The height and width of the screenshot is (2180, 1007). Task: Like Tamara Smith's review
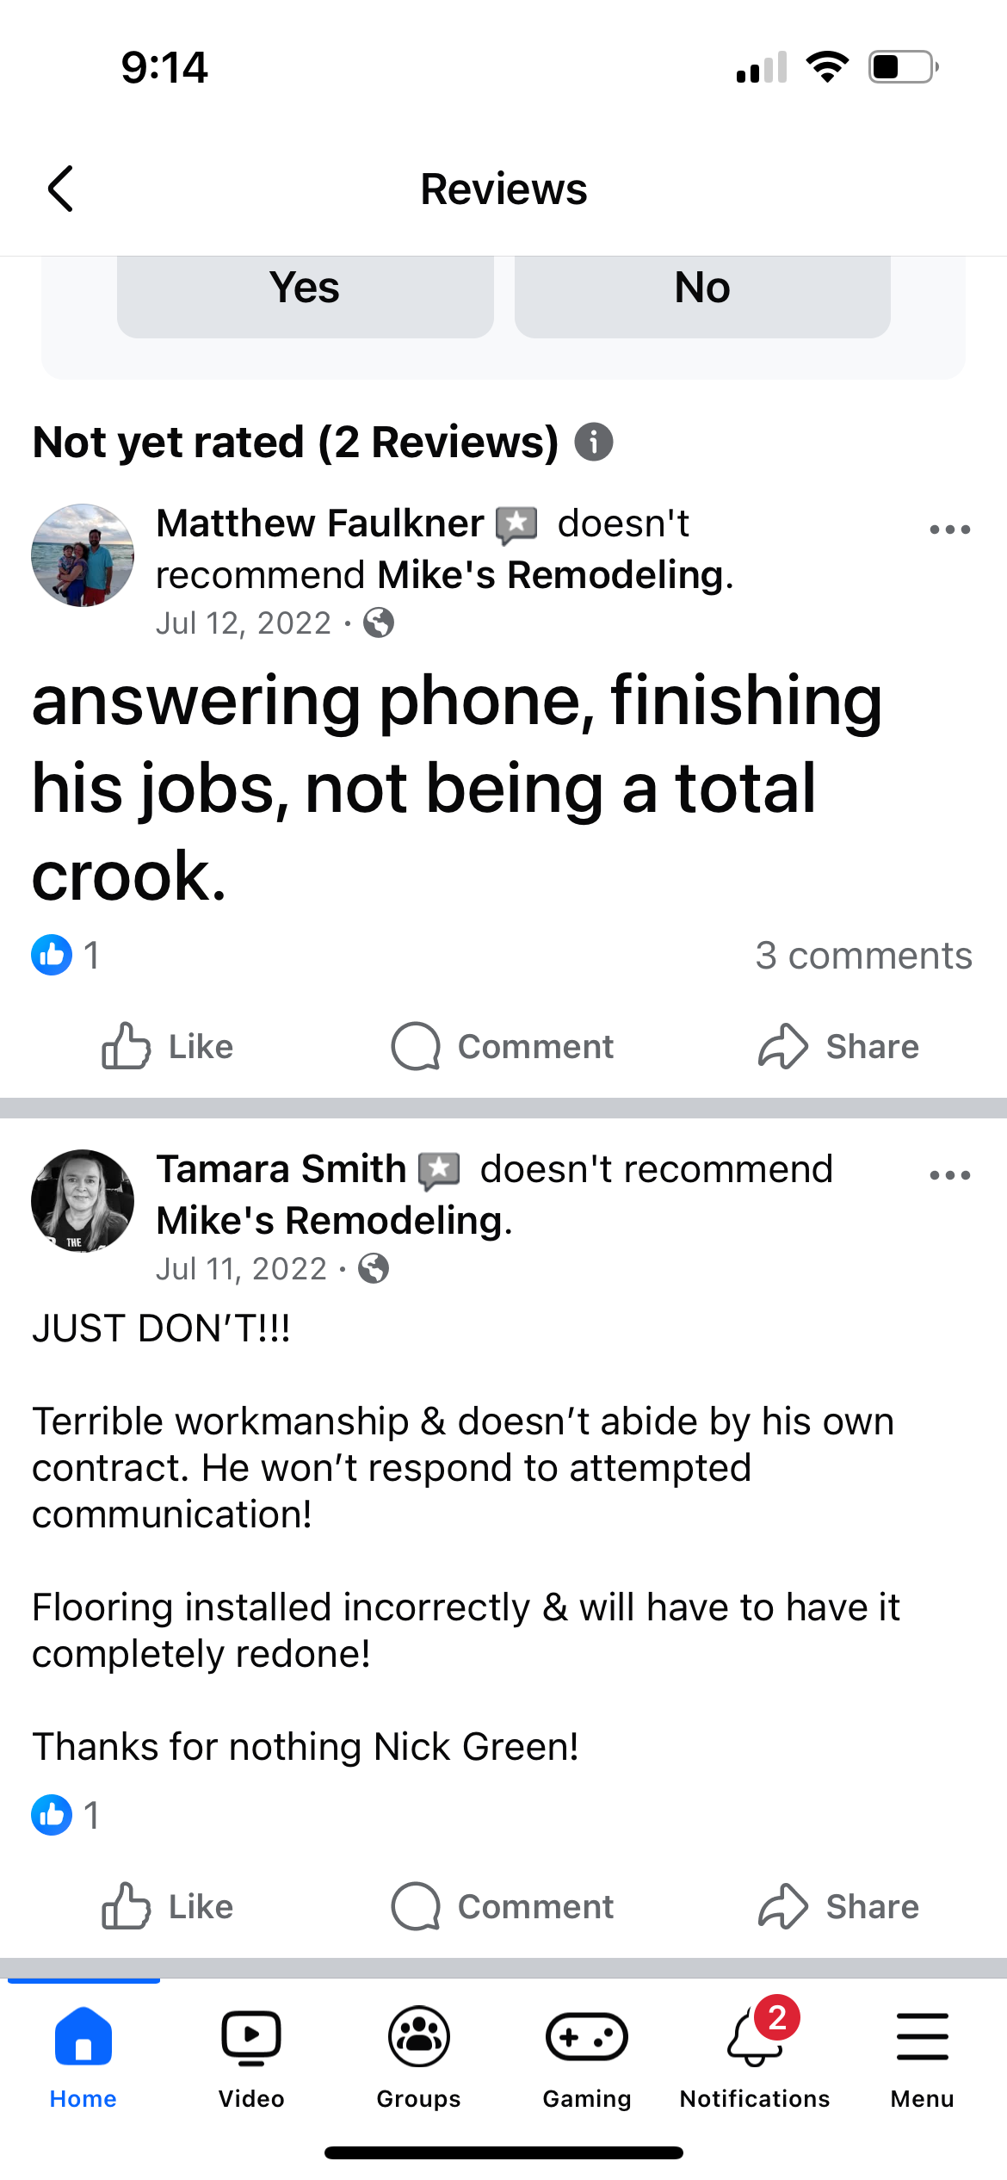click(168, 1906)
